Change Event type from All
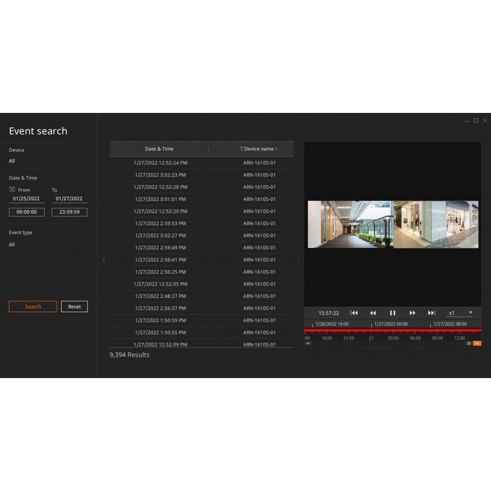 coord(11,245)
